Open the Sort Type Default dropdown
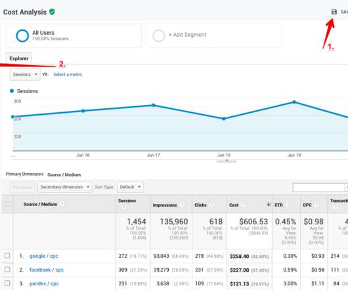This screenshot has width=348, height=290. click(x=130, y=187)
